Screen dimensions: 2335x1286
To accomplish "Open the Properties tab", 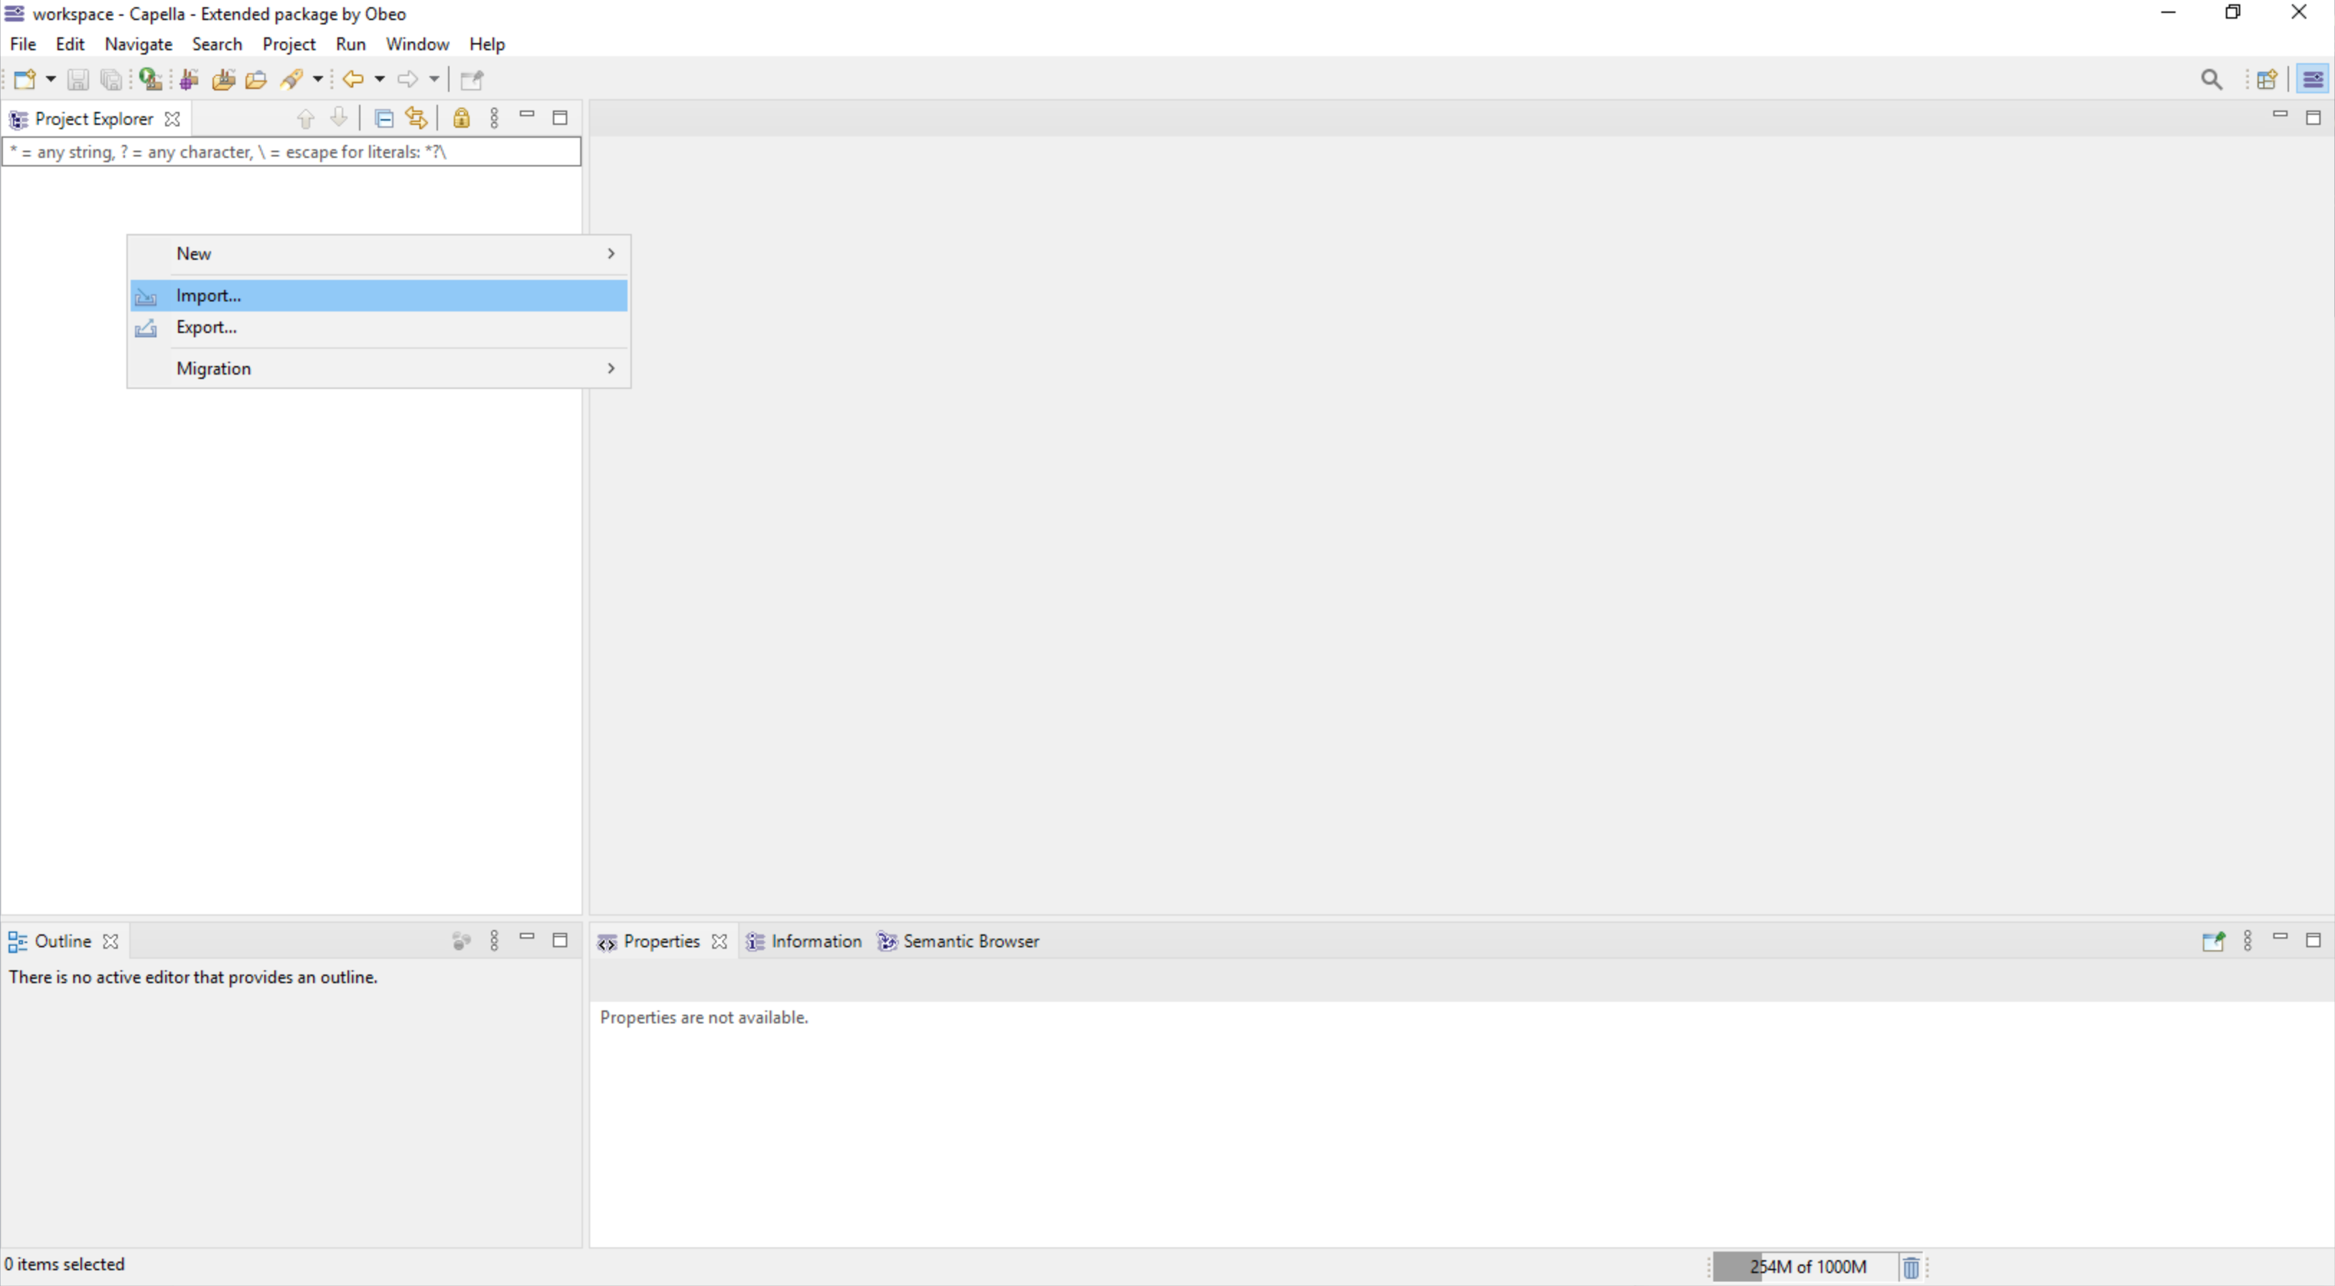I will pyautogui.click(x=661, y=941).
